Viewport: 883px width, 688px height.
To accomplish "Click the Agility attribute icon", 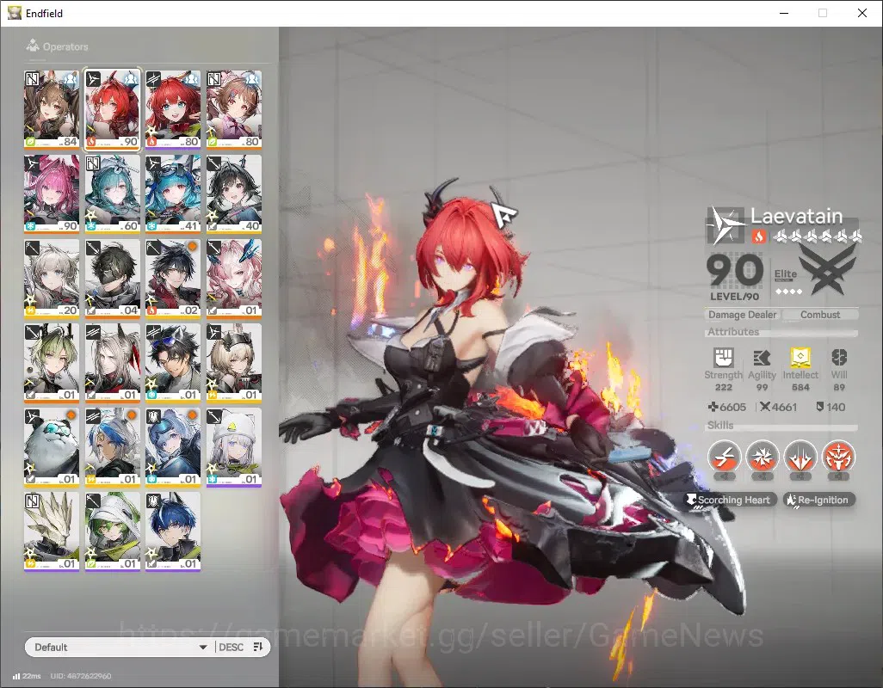I will 762,357.
